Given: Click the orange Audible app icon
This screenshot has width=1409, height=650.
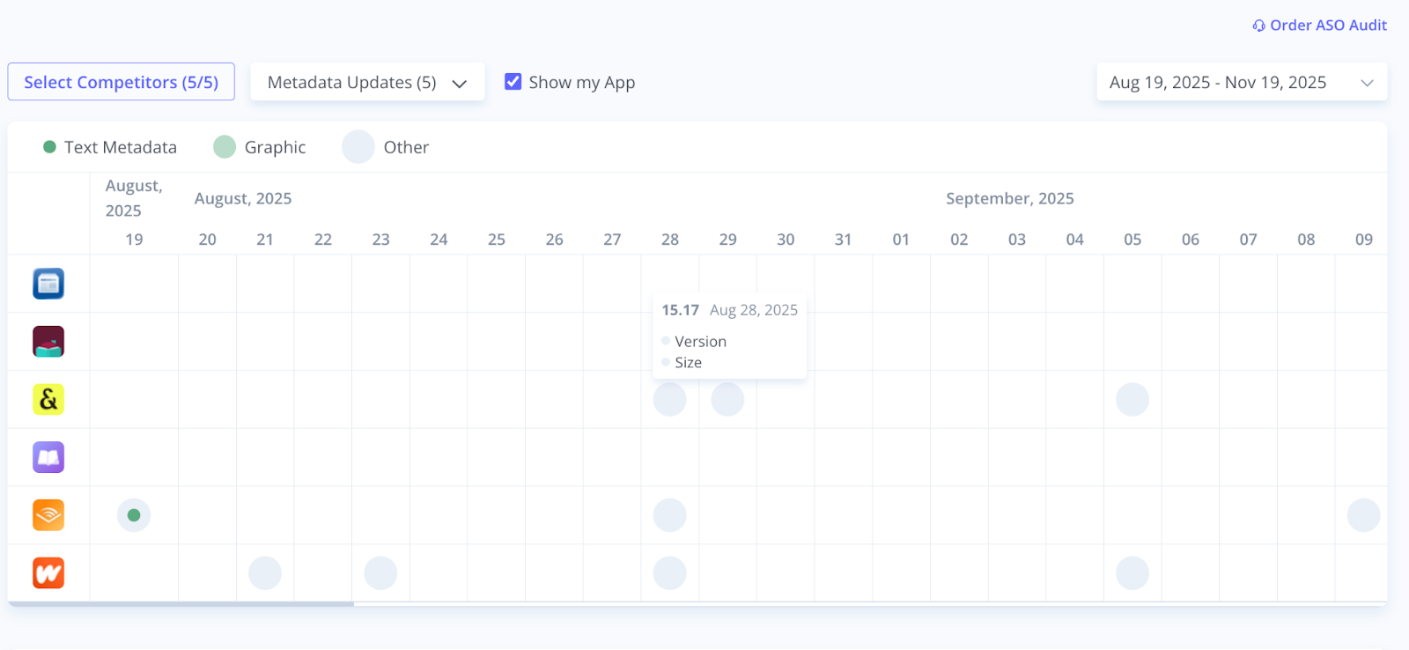Looking at the screenshot, I should (48, 515).
